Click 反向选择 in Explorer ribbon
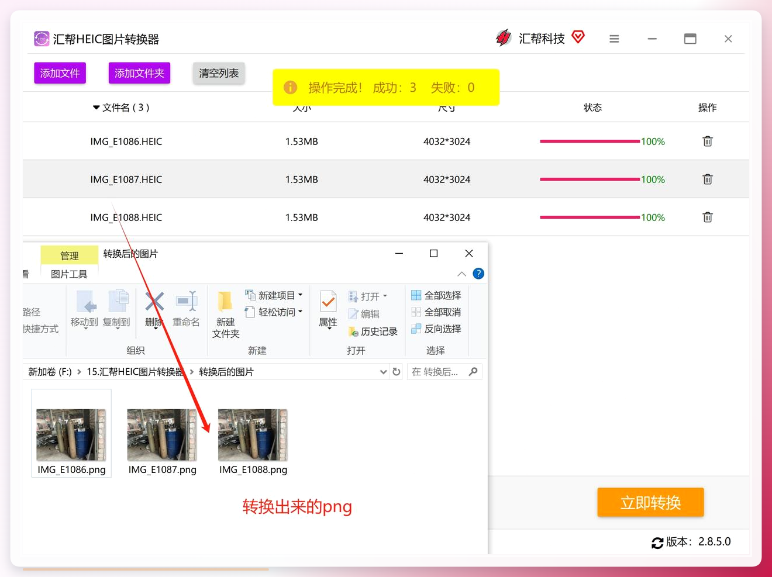Image resolution: width=772 pixels, height=577 pixels. point(436,329)
